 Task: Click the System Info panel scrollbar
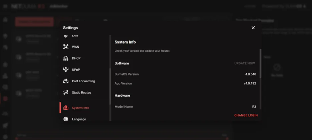coord(261,64)
